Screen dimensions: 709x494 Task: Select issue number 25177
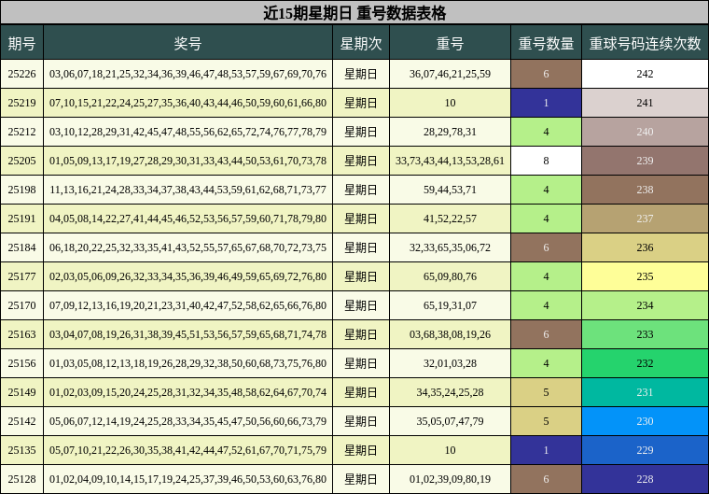click(21, 276)
